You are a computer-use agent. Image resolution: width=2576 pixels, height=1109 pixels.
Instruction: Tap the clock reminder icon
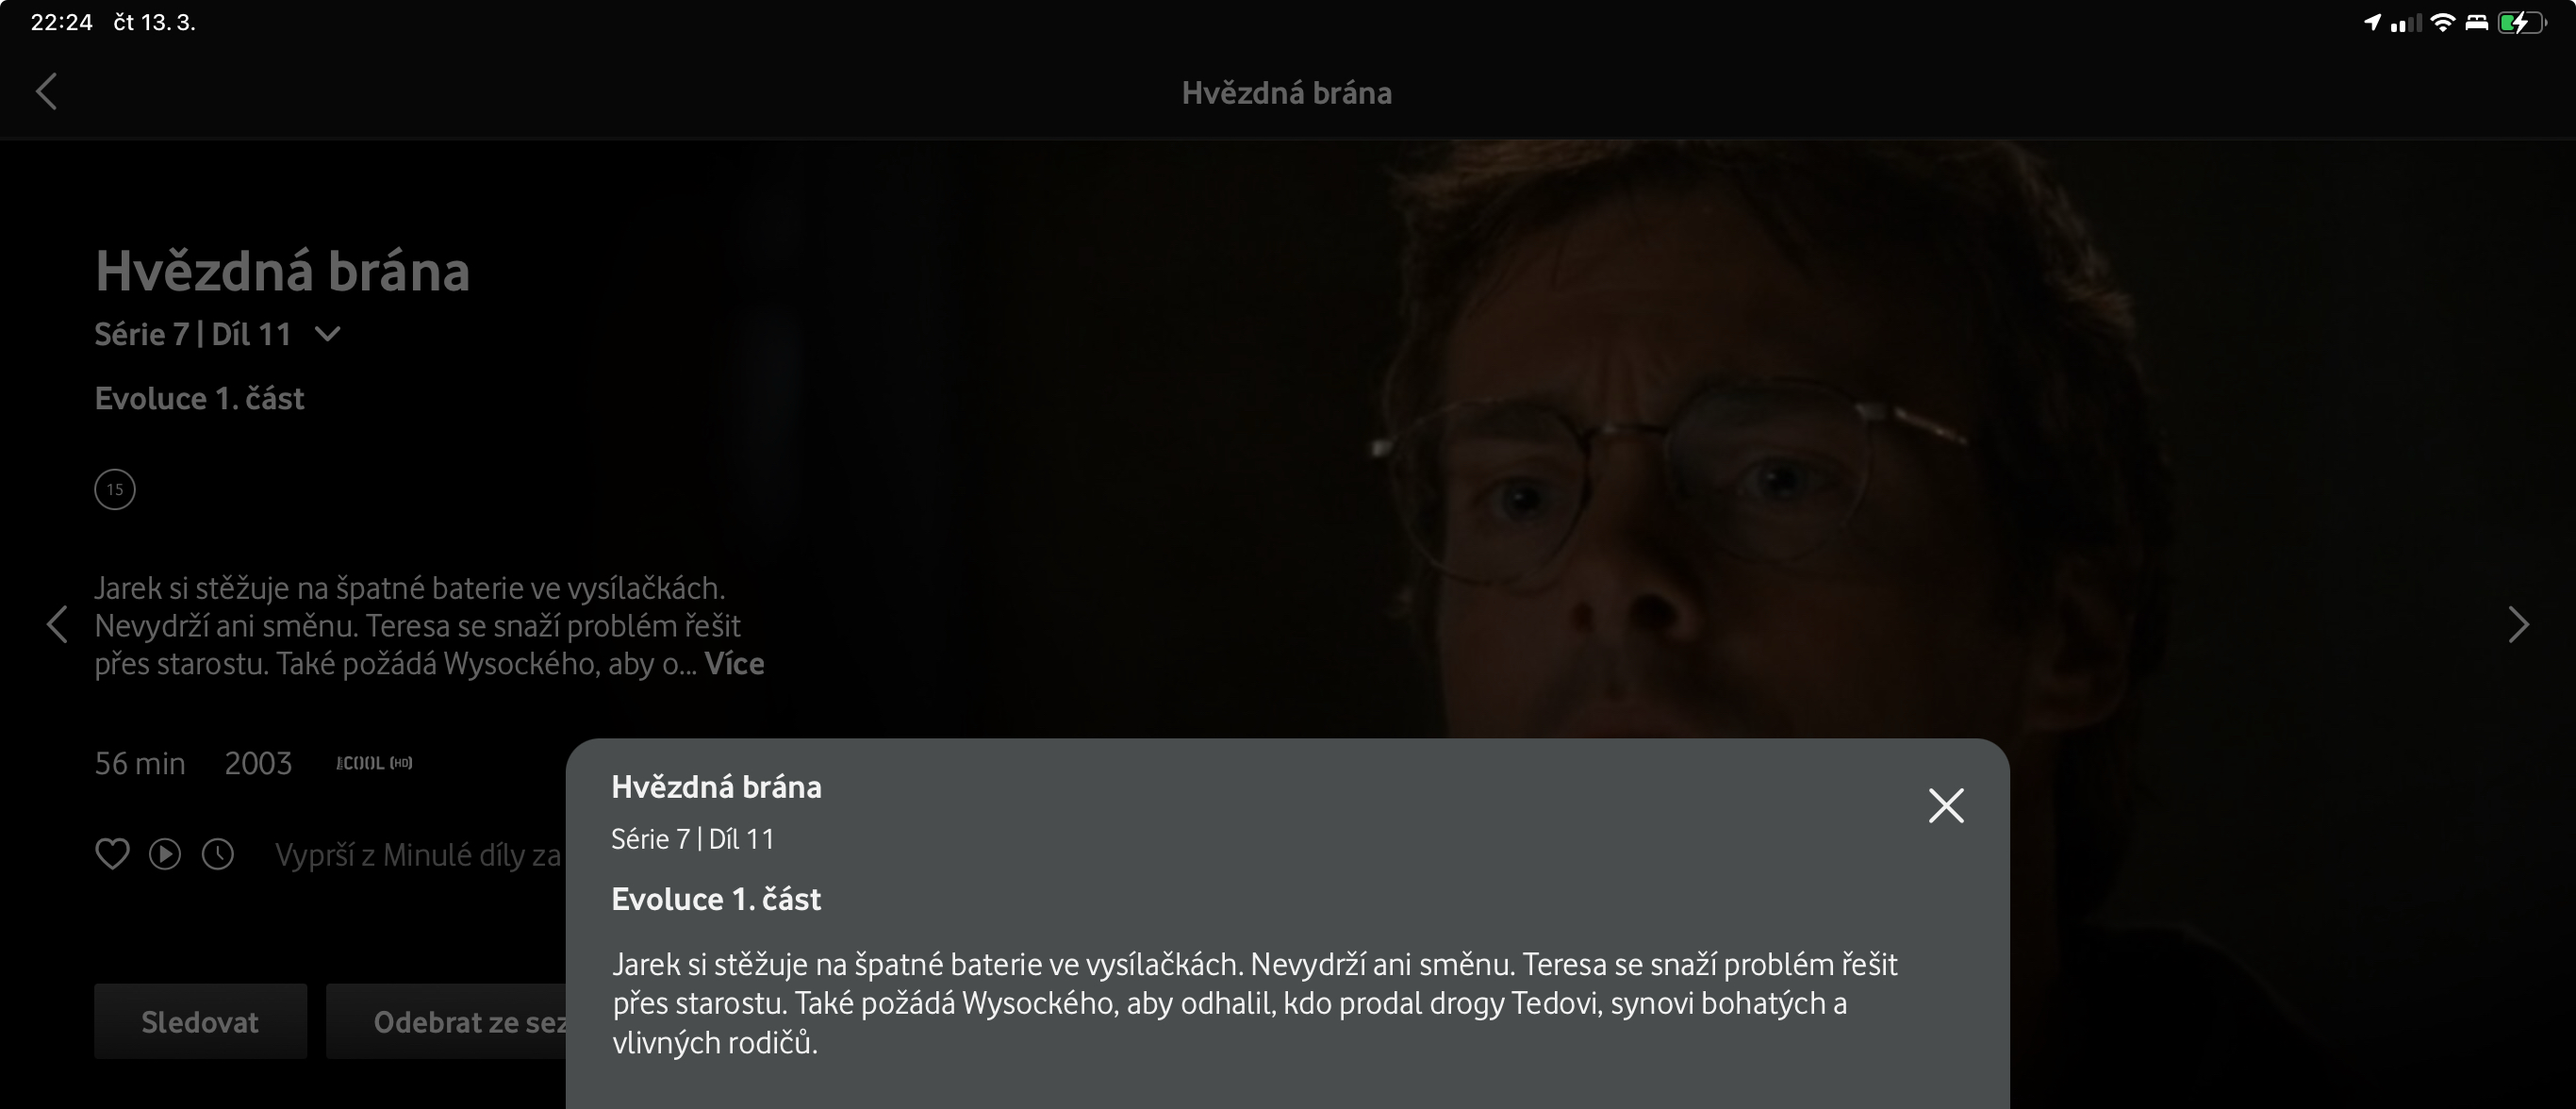coord(218,854)
